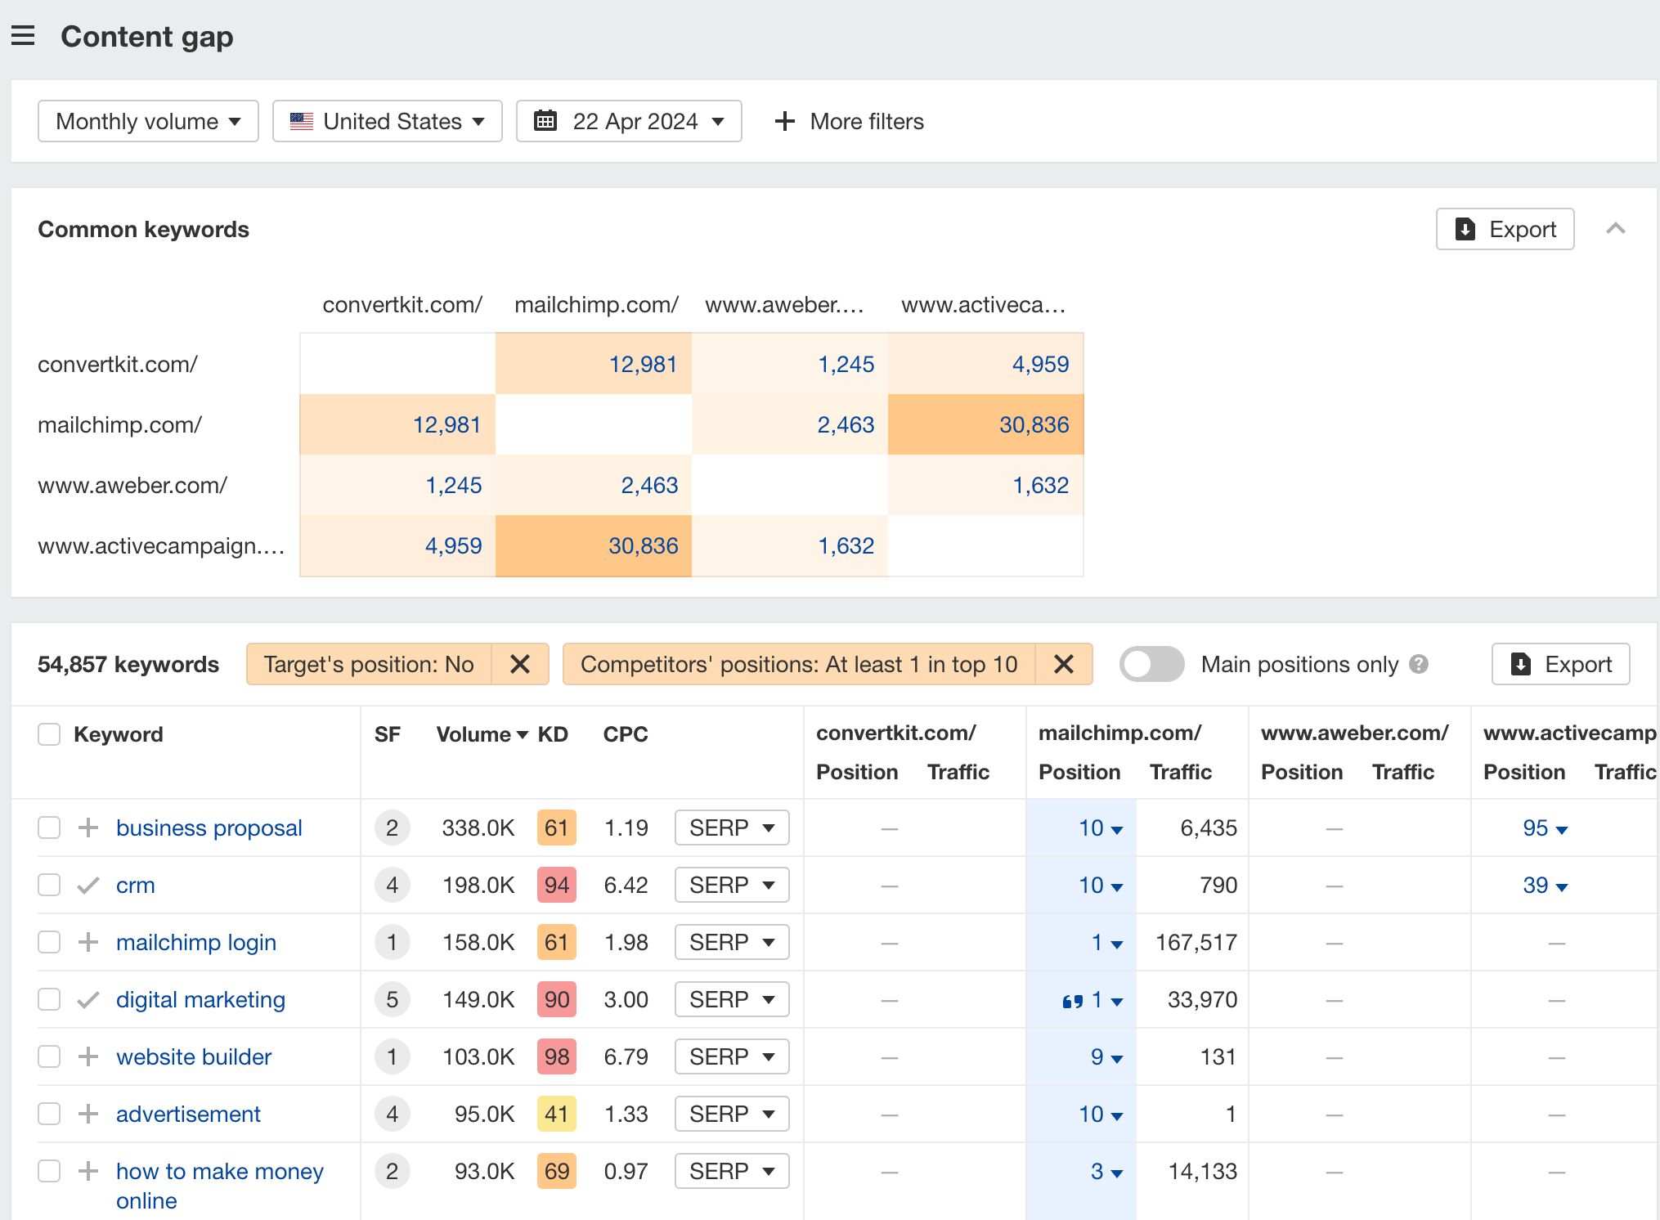The height and width of the screenshot is (1220, 1660).
Task: Open the SERP dropdown for "mailchimp login"
Action: 731,942
